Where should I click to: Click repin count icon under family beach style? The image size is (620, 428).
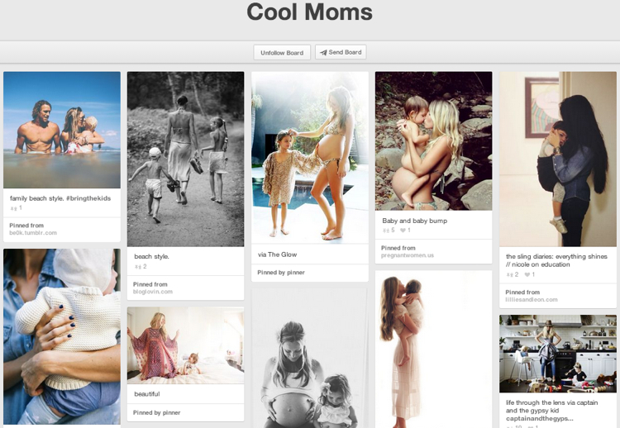click(x=14, y=208)
